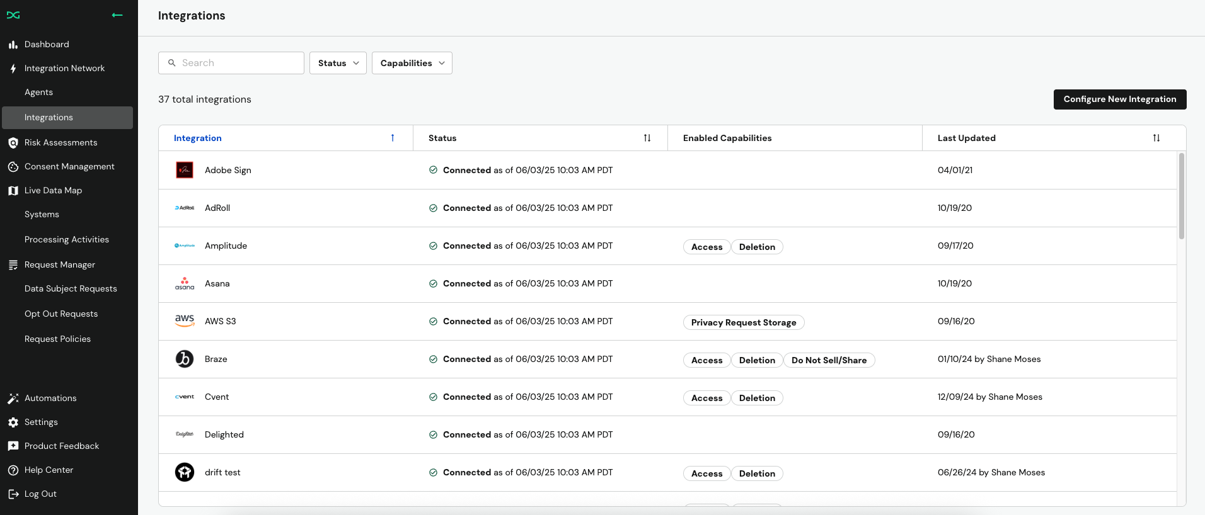Click Configure New Integration button

1120,99
